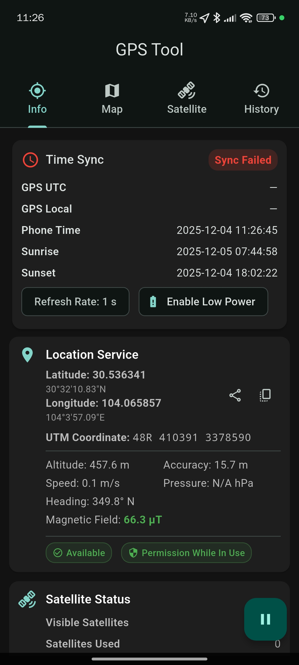The height and width of the screenshot is (665, 299).
Task: Tap the red Time Sync clock icon
Action: pos(30,160)
